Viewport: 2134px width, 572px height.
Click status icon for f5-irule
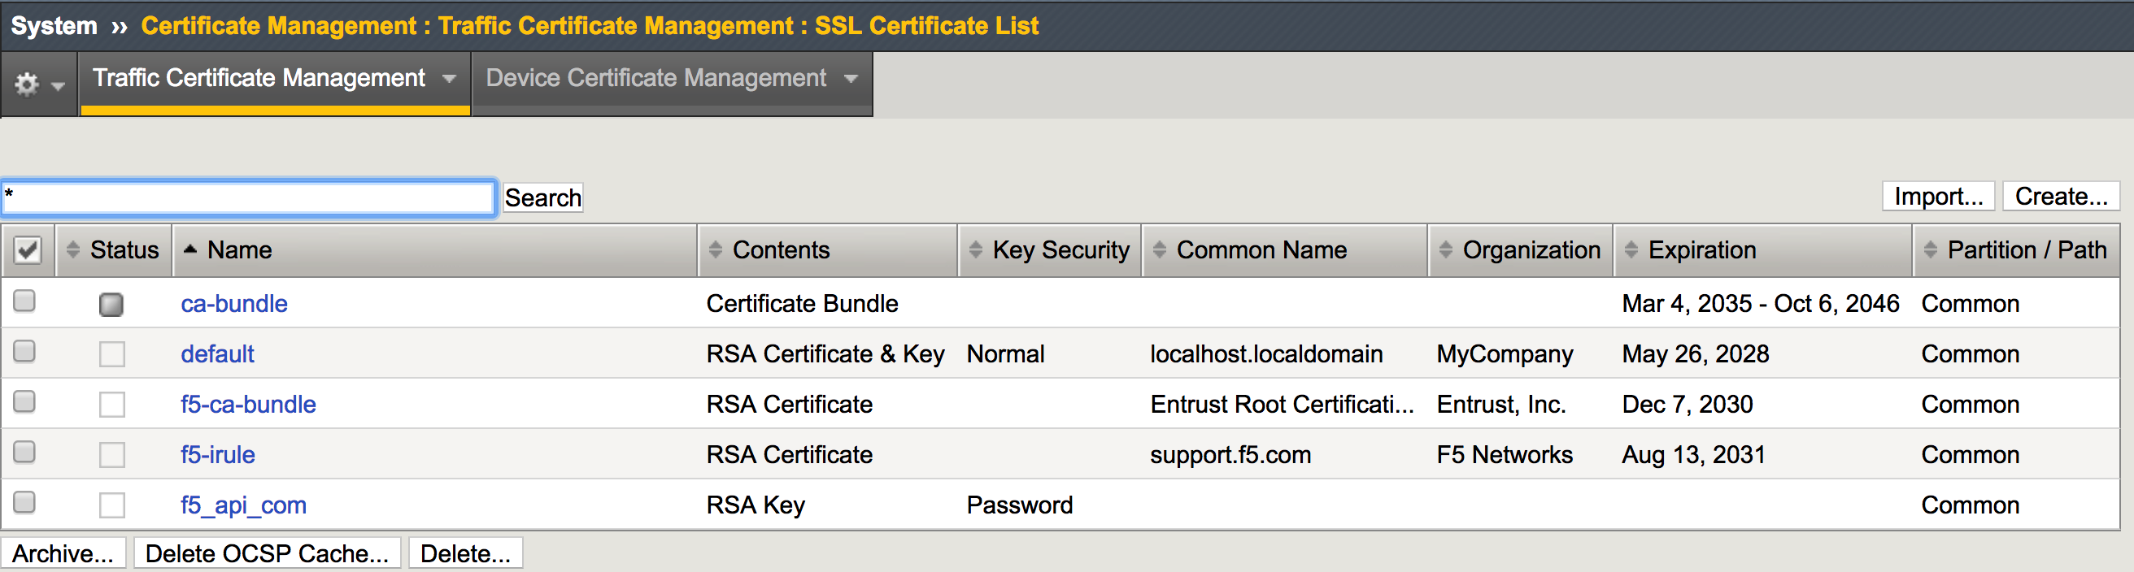(112, 455)
